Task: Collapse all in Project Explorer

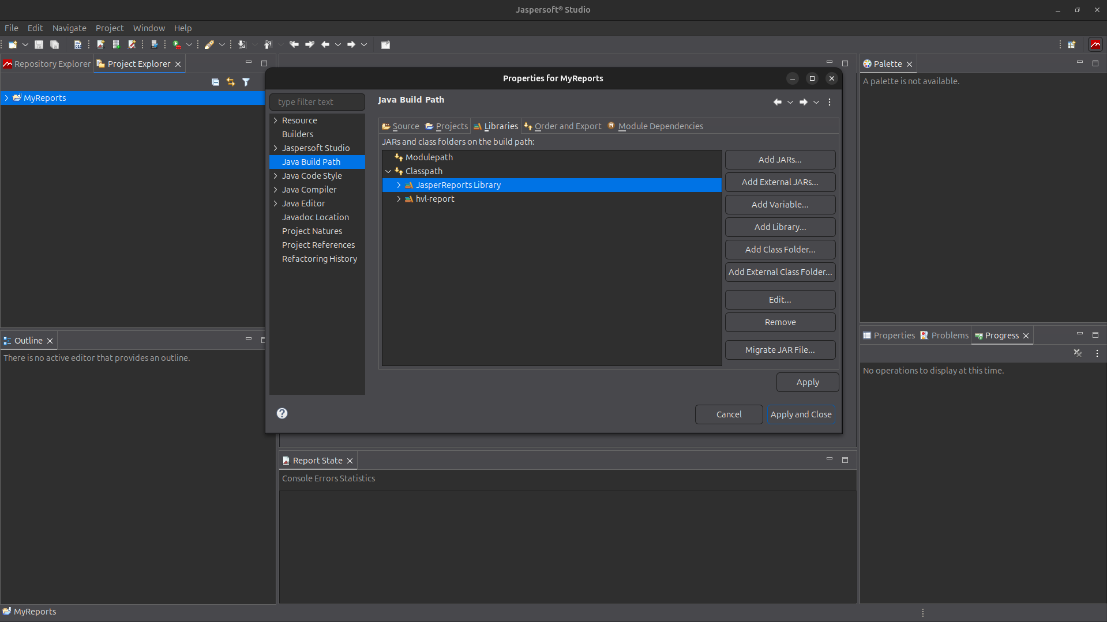Action: point(215,82)
